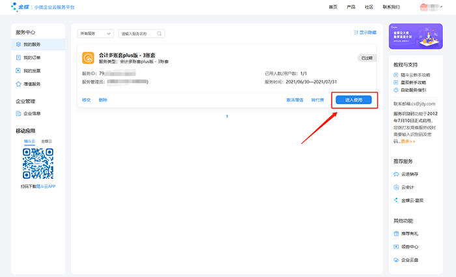
Task: Click the 精斗云APP download link
Action: click(x=46, y=186)
